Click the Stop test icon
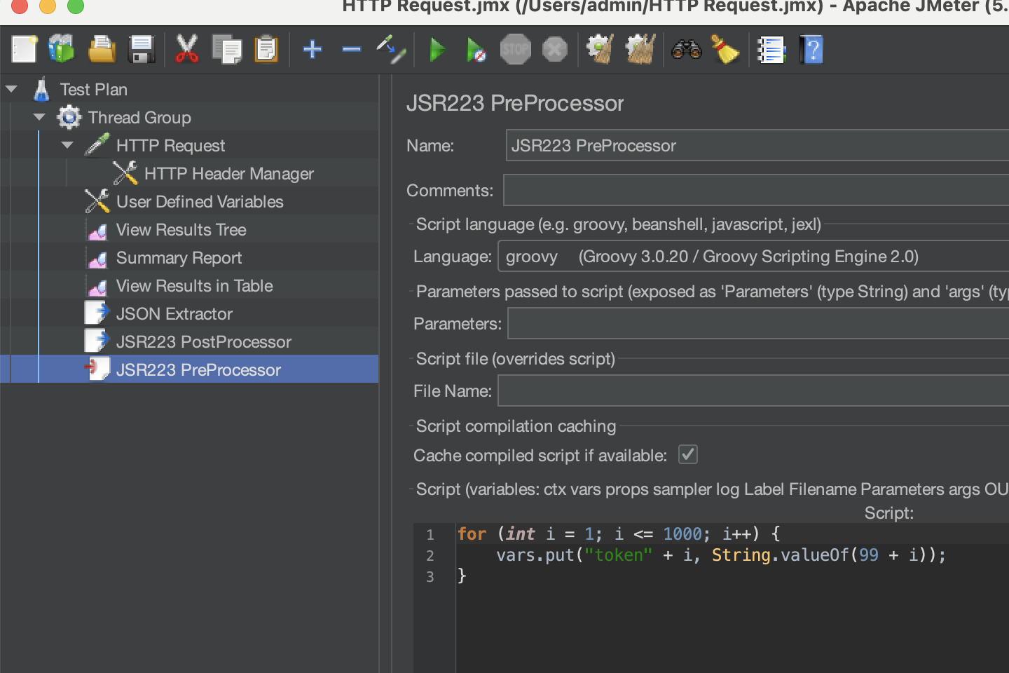The height and width of the screenshot is (673, 1009). [515, 50]
